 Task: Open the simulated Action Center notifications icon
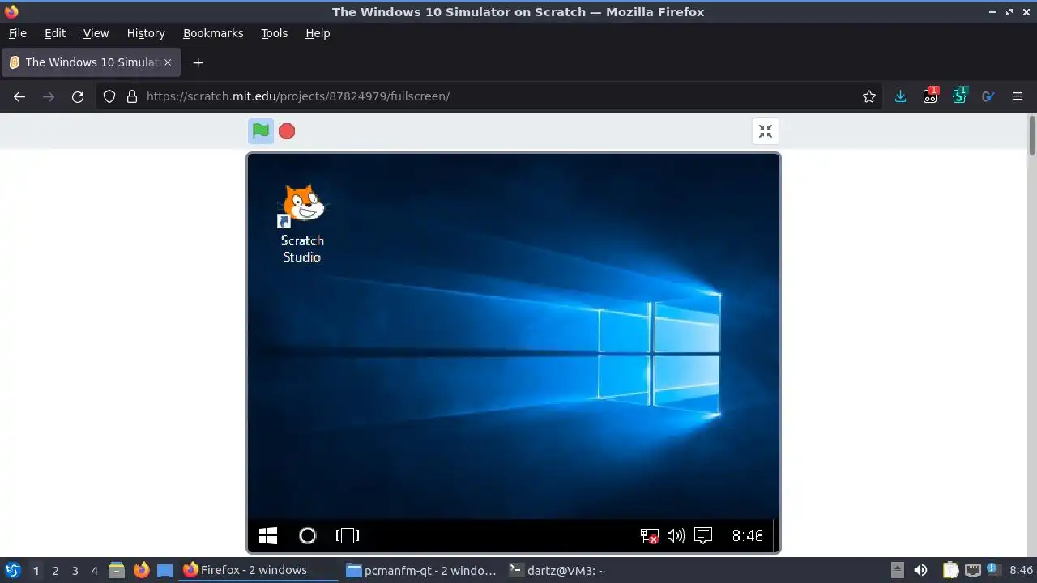pos(703,535)
